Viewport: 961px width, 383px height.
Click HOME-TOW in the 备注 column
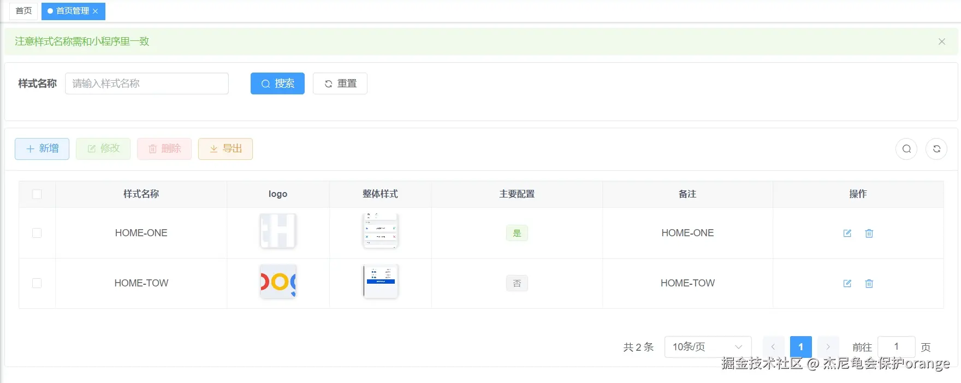coord(687,283)
